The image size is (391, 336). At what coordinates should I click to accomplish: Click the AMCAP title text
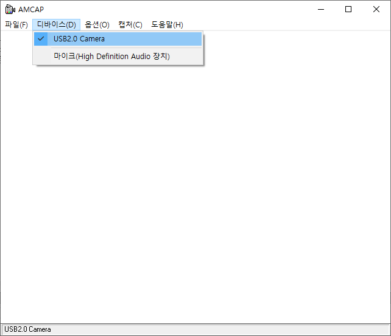[x=31, y=9]
